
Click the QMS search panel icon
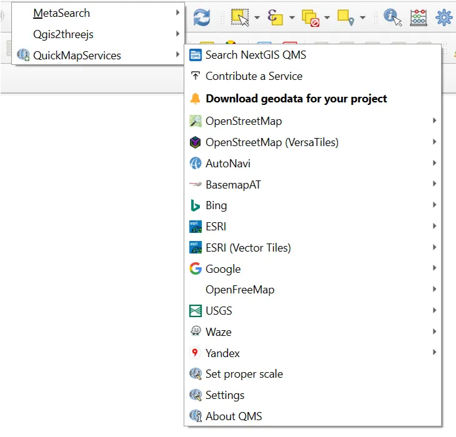point(196,55)
